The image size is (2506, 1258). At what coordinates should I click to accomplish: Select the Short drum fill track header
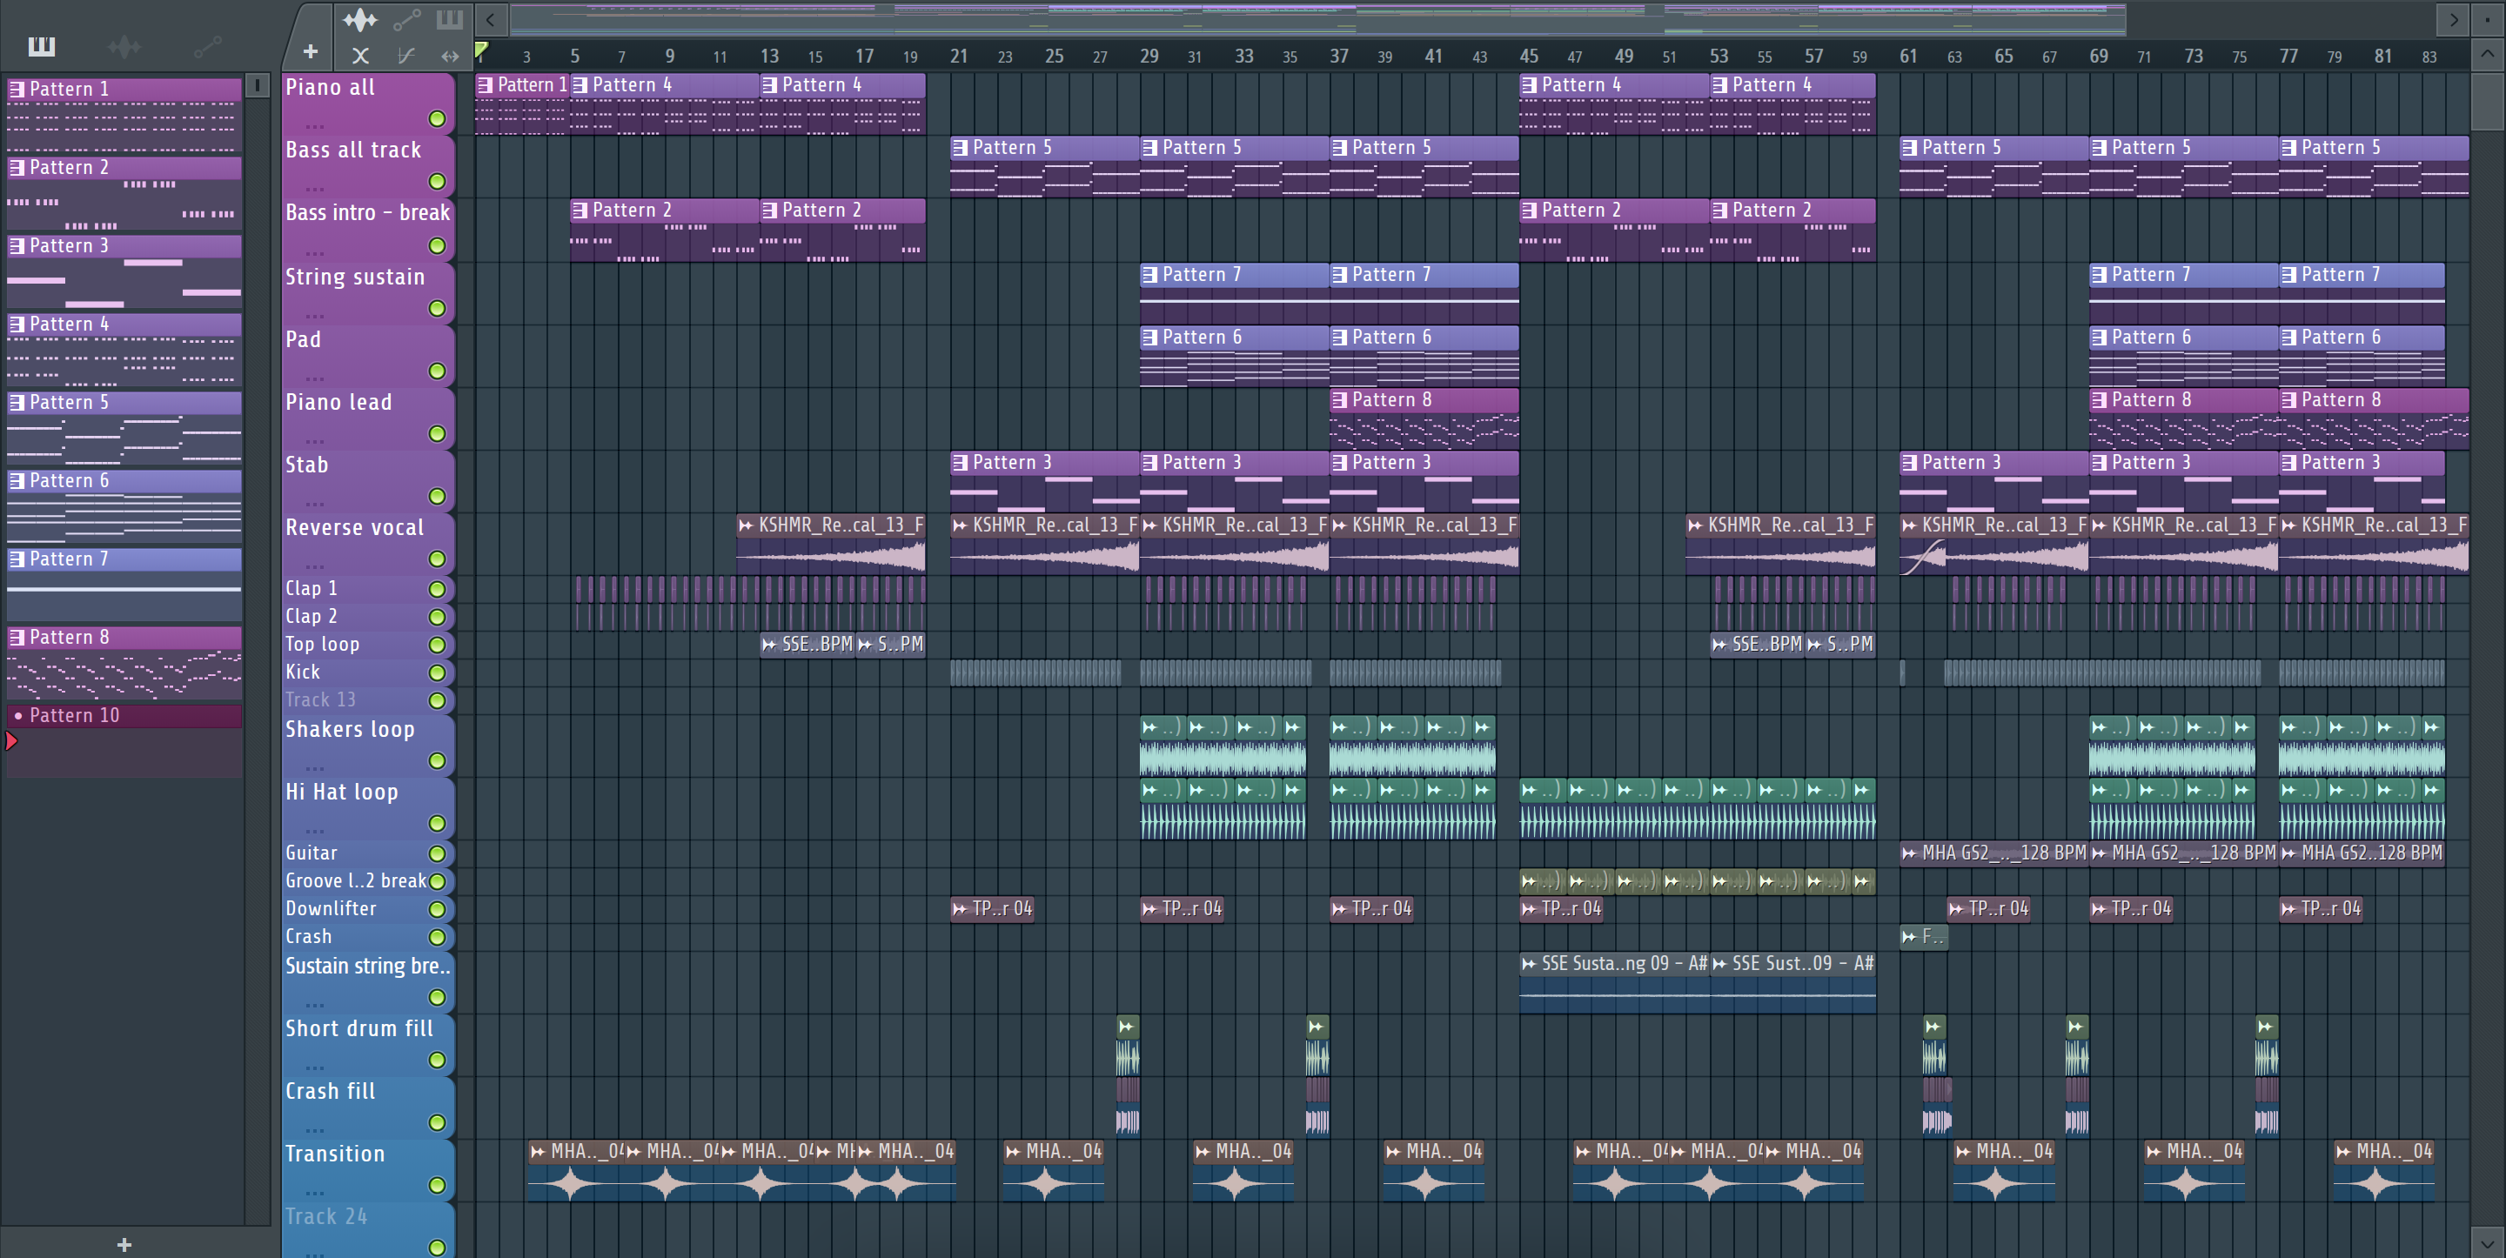click(368, 1044)
